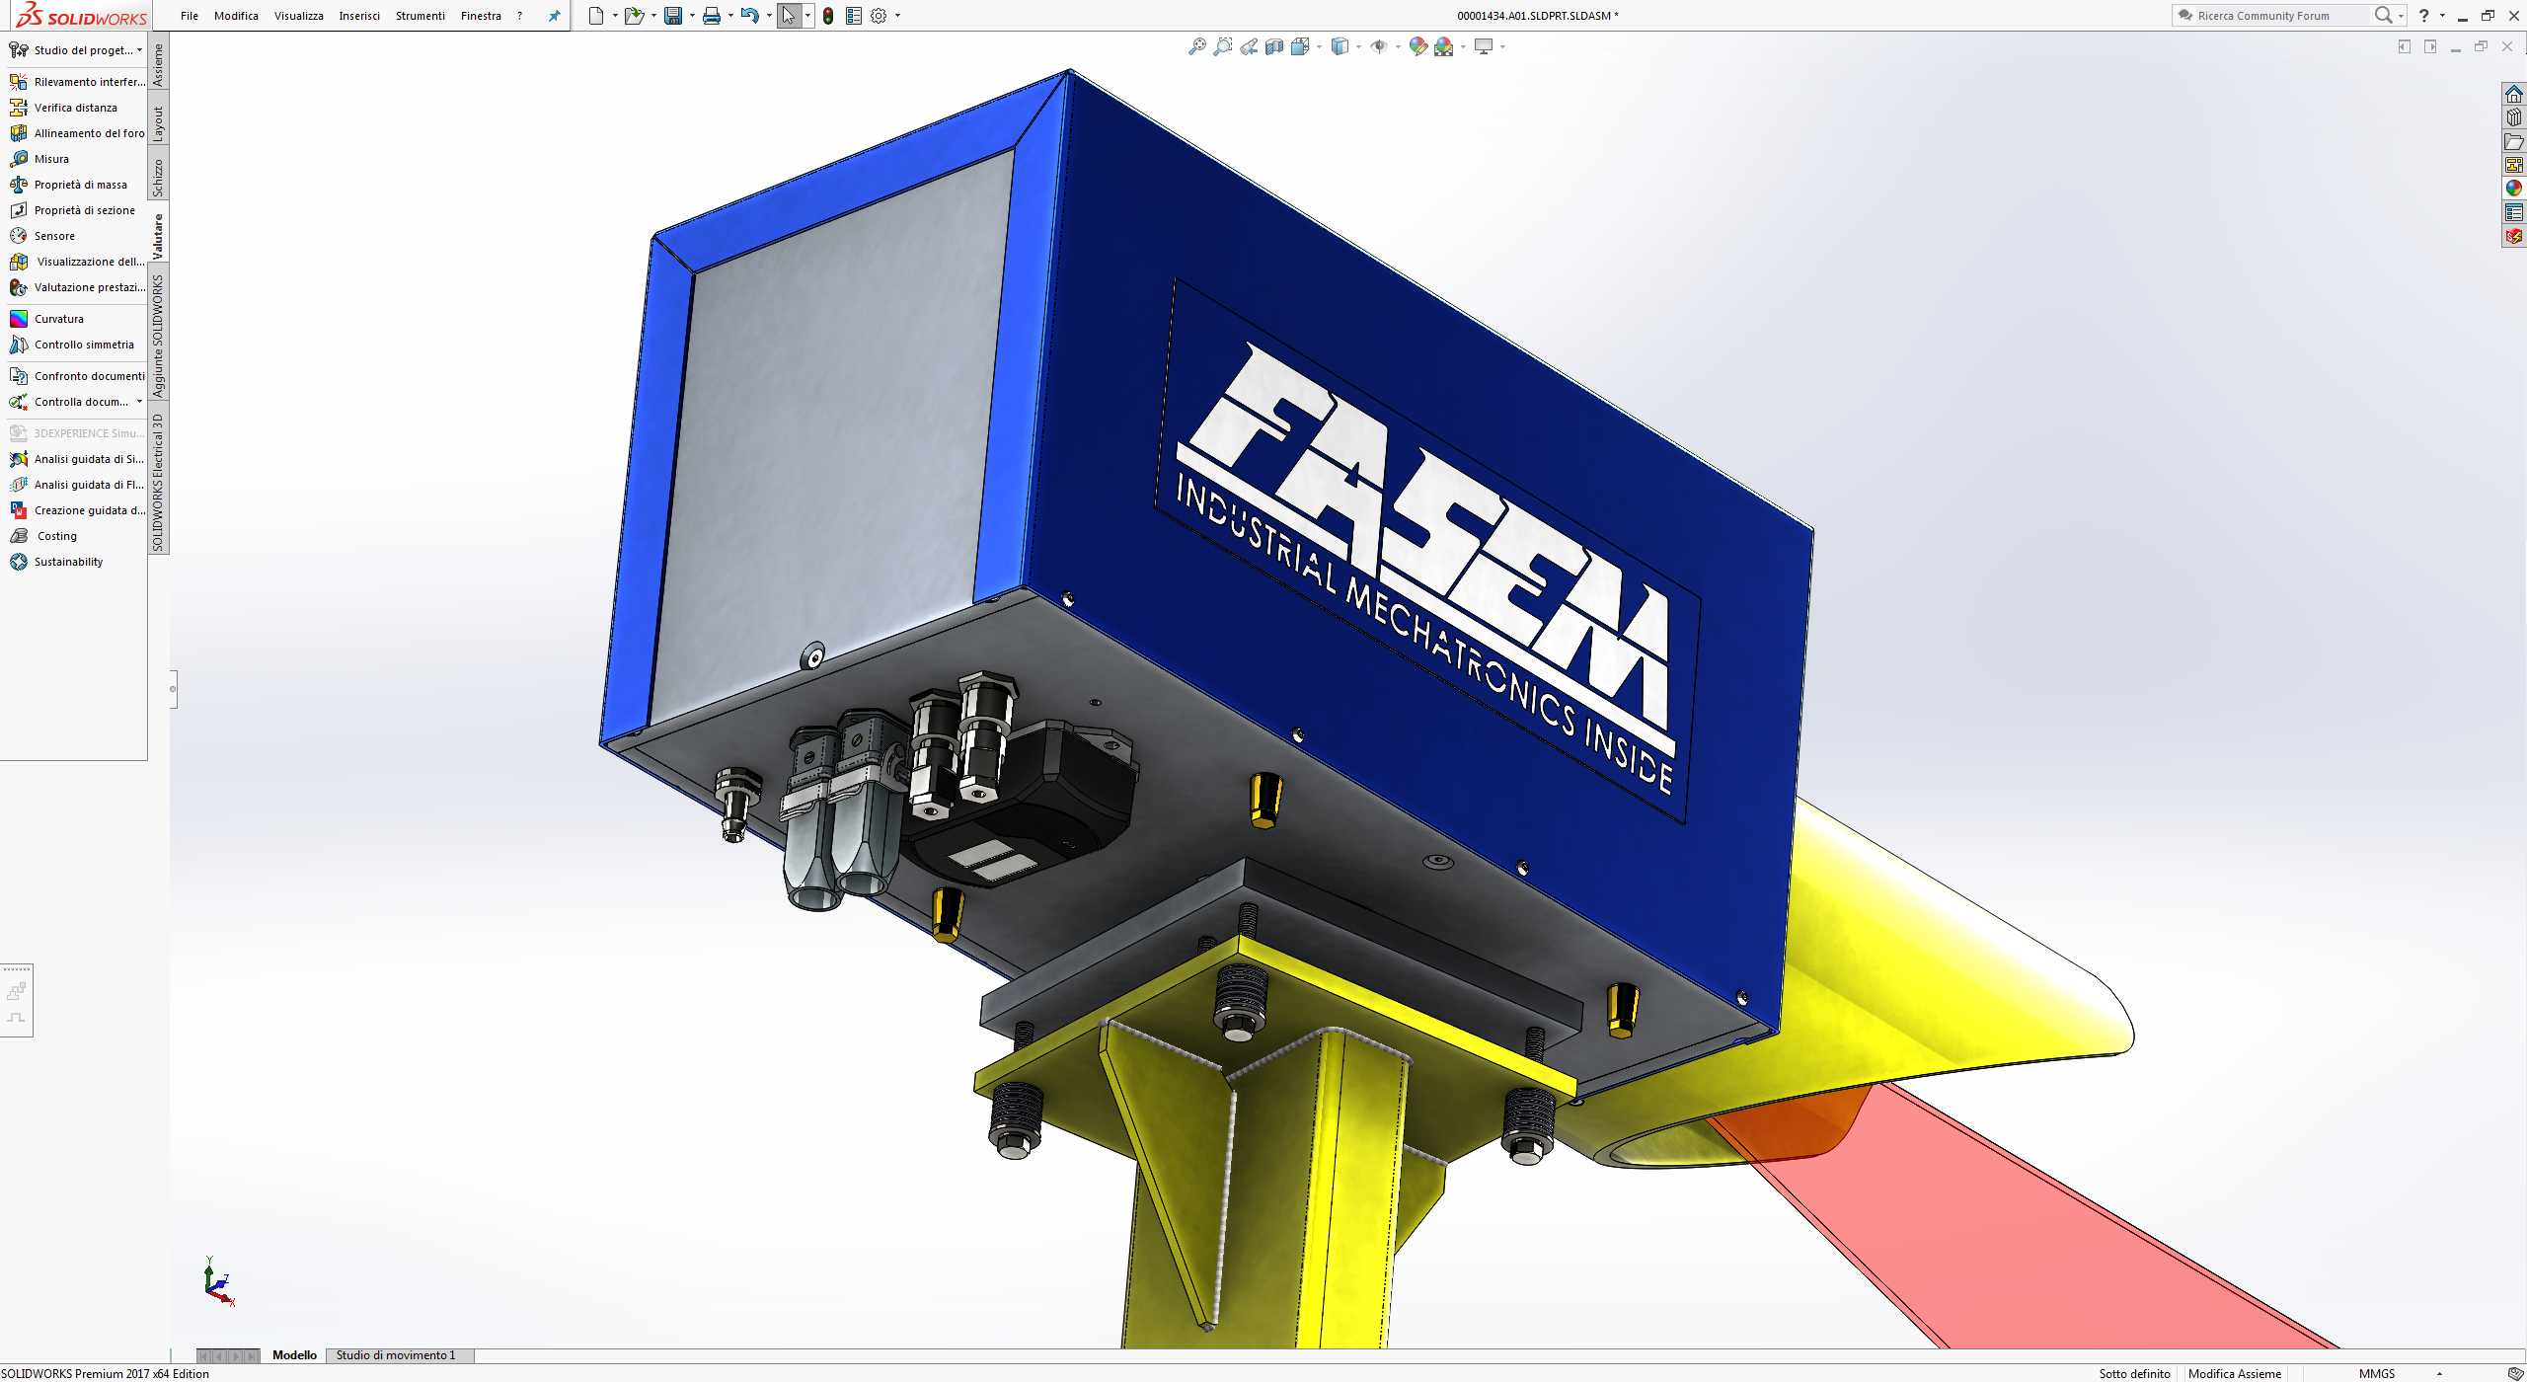
Task: Click Confronto documenti command
Action: click(x=77, y=376)
